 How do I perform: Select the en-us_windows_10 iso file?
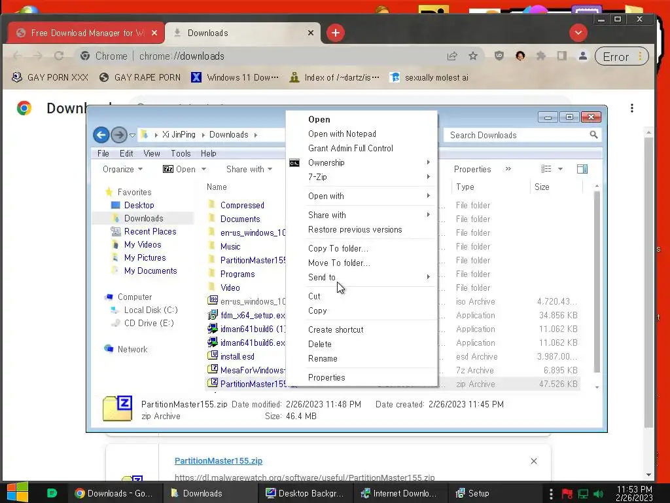[253, 301]
